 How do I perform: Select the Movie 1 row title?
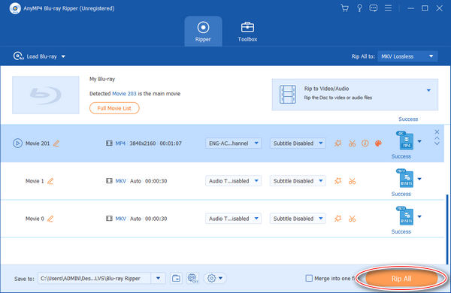point(35,181)
